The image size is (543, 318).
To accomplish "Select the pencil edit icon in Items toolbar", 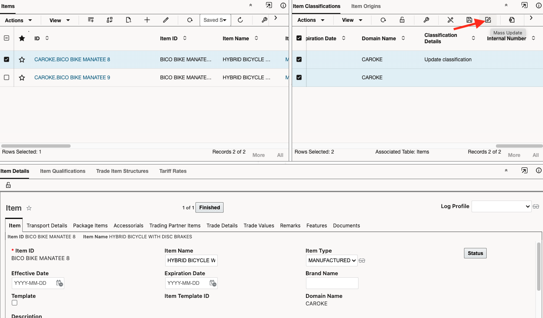I will (x=166, y=20).
